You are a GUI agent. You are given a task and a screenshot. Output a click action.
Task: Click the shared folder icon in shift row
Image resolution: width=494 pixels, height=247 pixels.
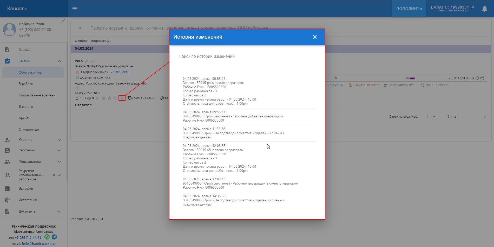103,98
